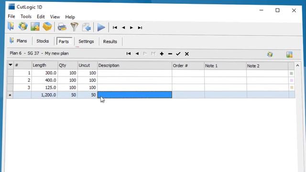Go to previous record in the top toolbar
This screenshot has width=306, height=172.
[x=123, y=28]
